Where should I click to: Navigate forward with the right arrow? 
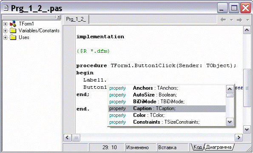[239, 20]
